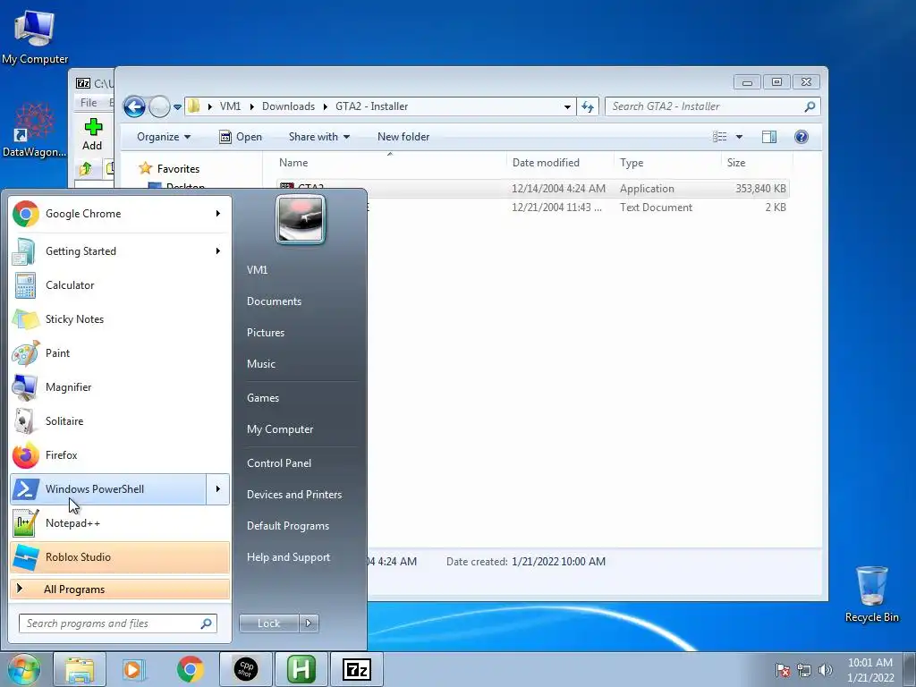Open the File menu in 7-Zip window
This screenshot has height=687, width=916.
pyautogui.click(x=89, y=103)
